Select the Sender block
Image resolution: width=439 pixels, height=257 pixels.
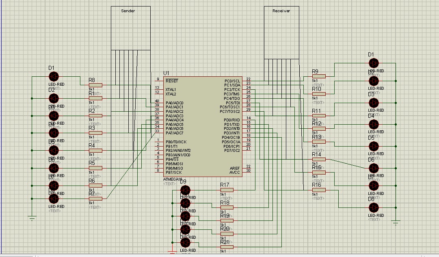(131, 28)
